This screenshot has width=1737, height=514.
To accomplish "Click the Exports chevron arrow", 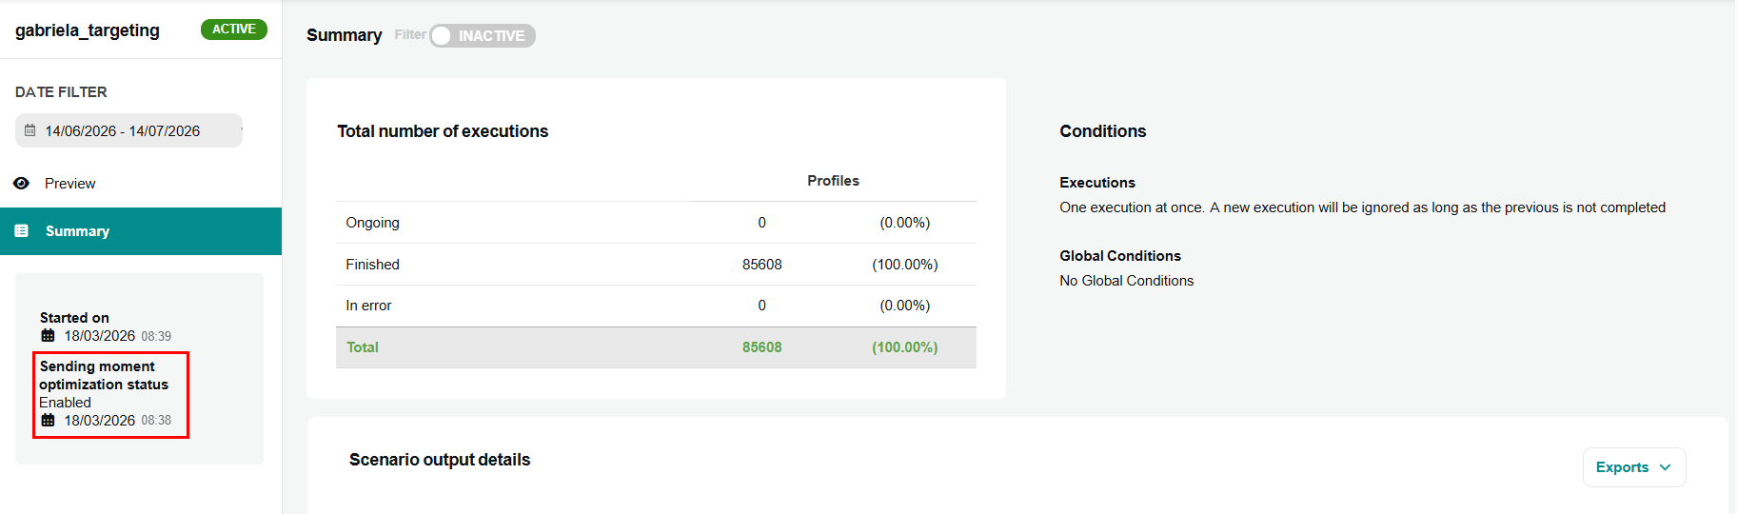I will click(1665, 467).
